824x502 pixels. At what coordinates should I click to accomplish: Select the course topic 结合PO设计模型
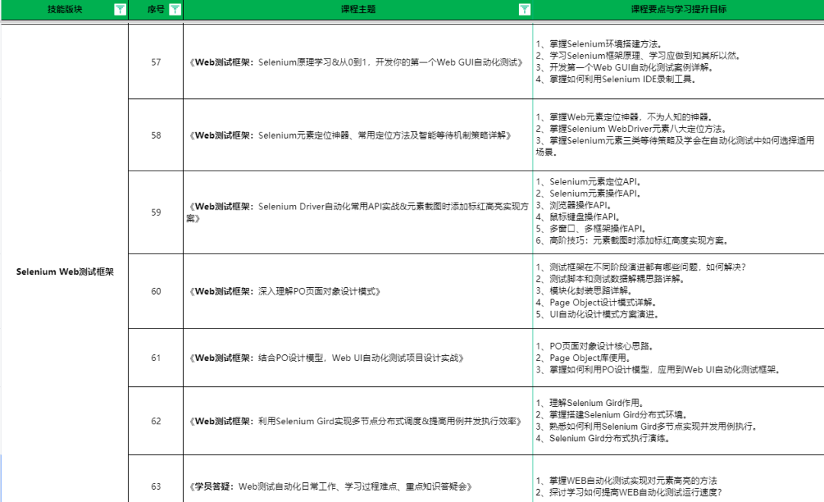[x=358, y=358]
